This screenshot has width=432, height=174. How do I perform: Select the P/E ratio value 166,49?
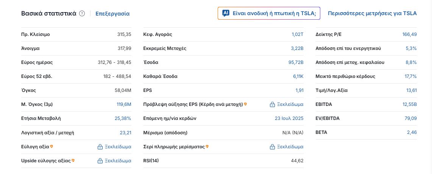coord(409,34)
